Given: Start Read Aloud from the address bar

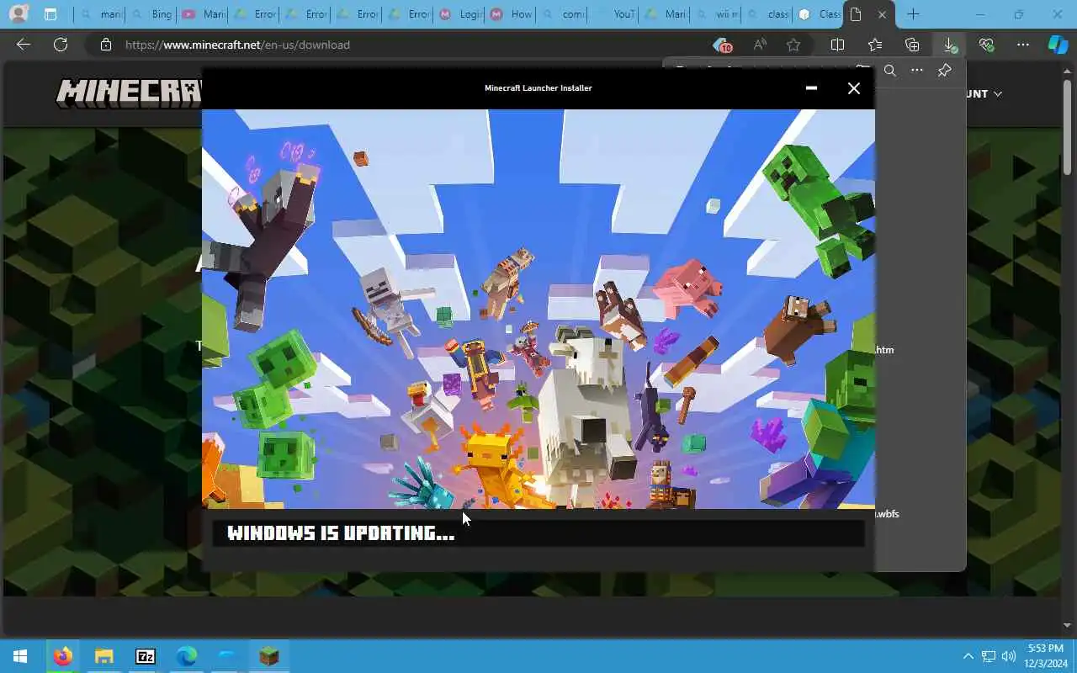Looking at the screenshot, I should 760,45.
